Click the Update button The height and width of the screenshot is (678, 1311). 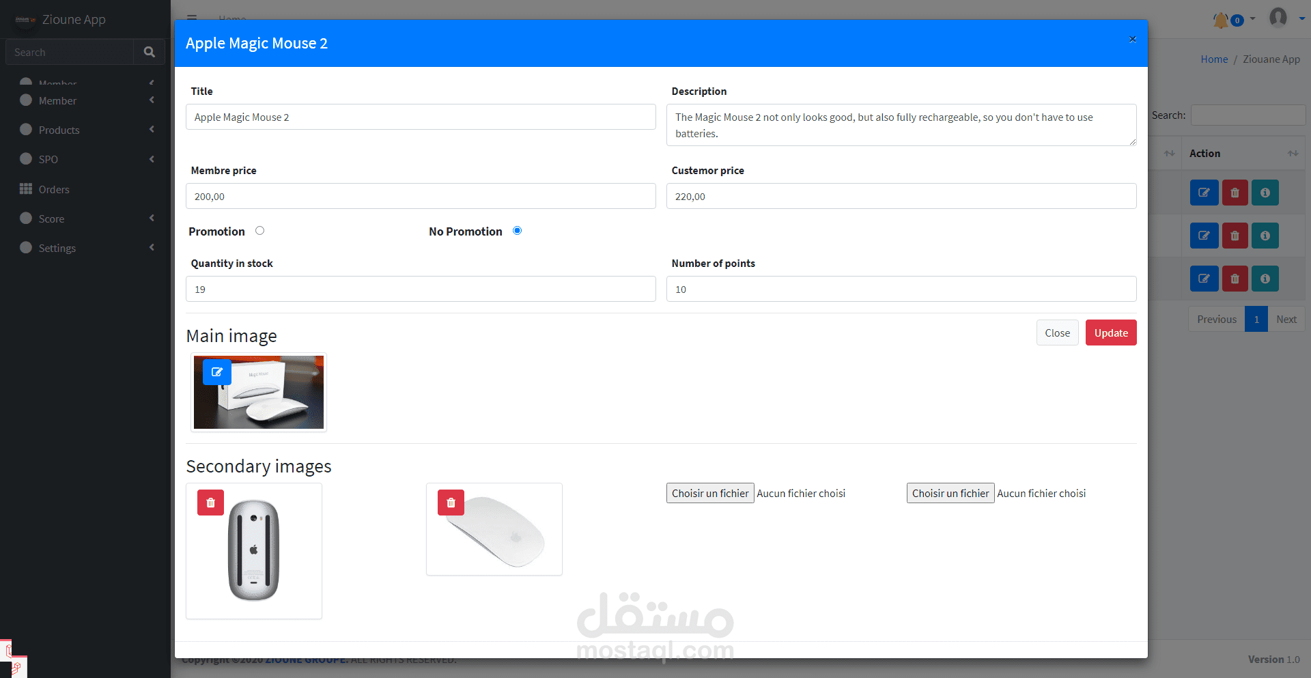click(x=1111, y=333)
